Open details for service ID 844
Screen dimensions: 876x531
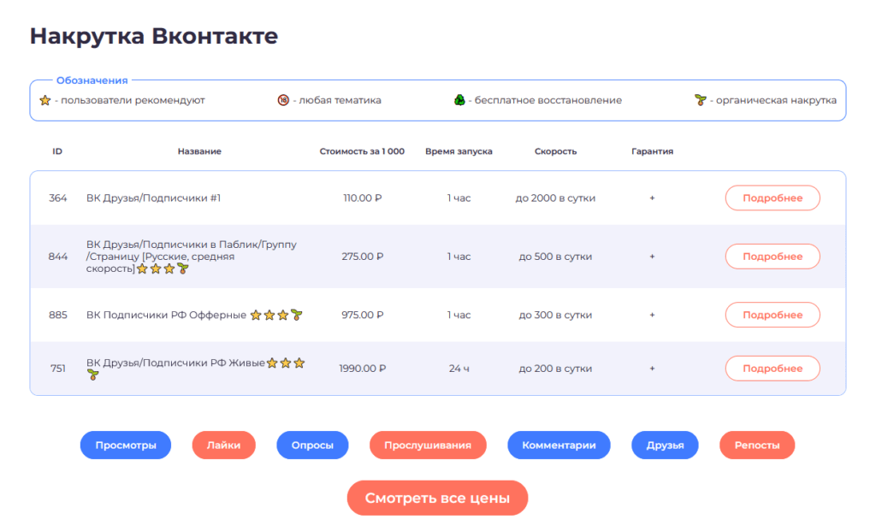772,257
